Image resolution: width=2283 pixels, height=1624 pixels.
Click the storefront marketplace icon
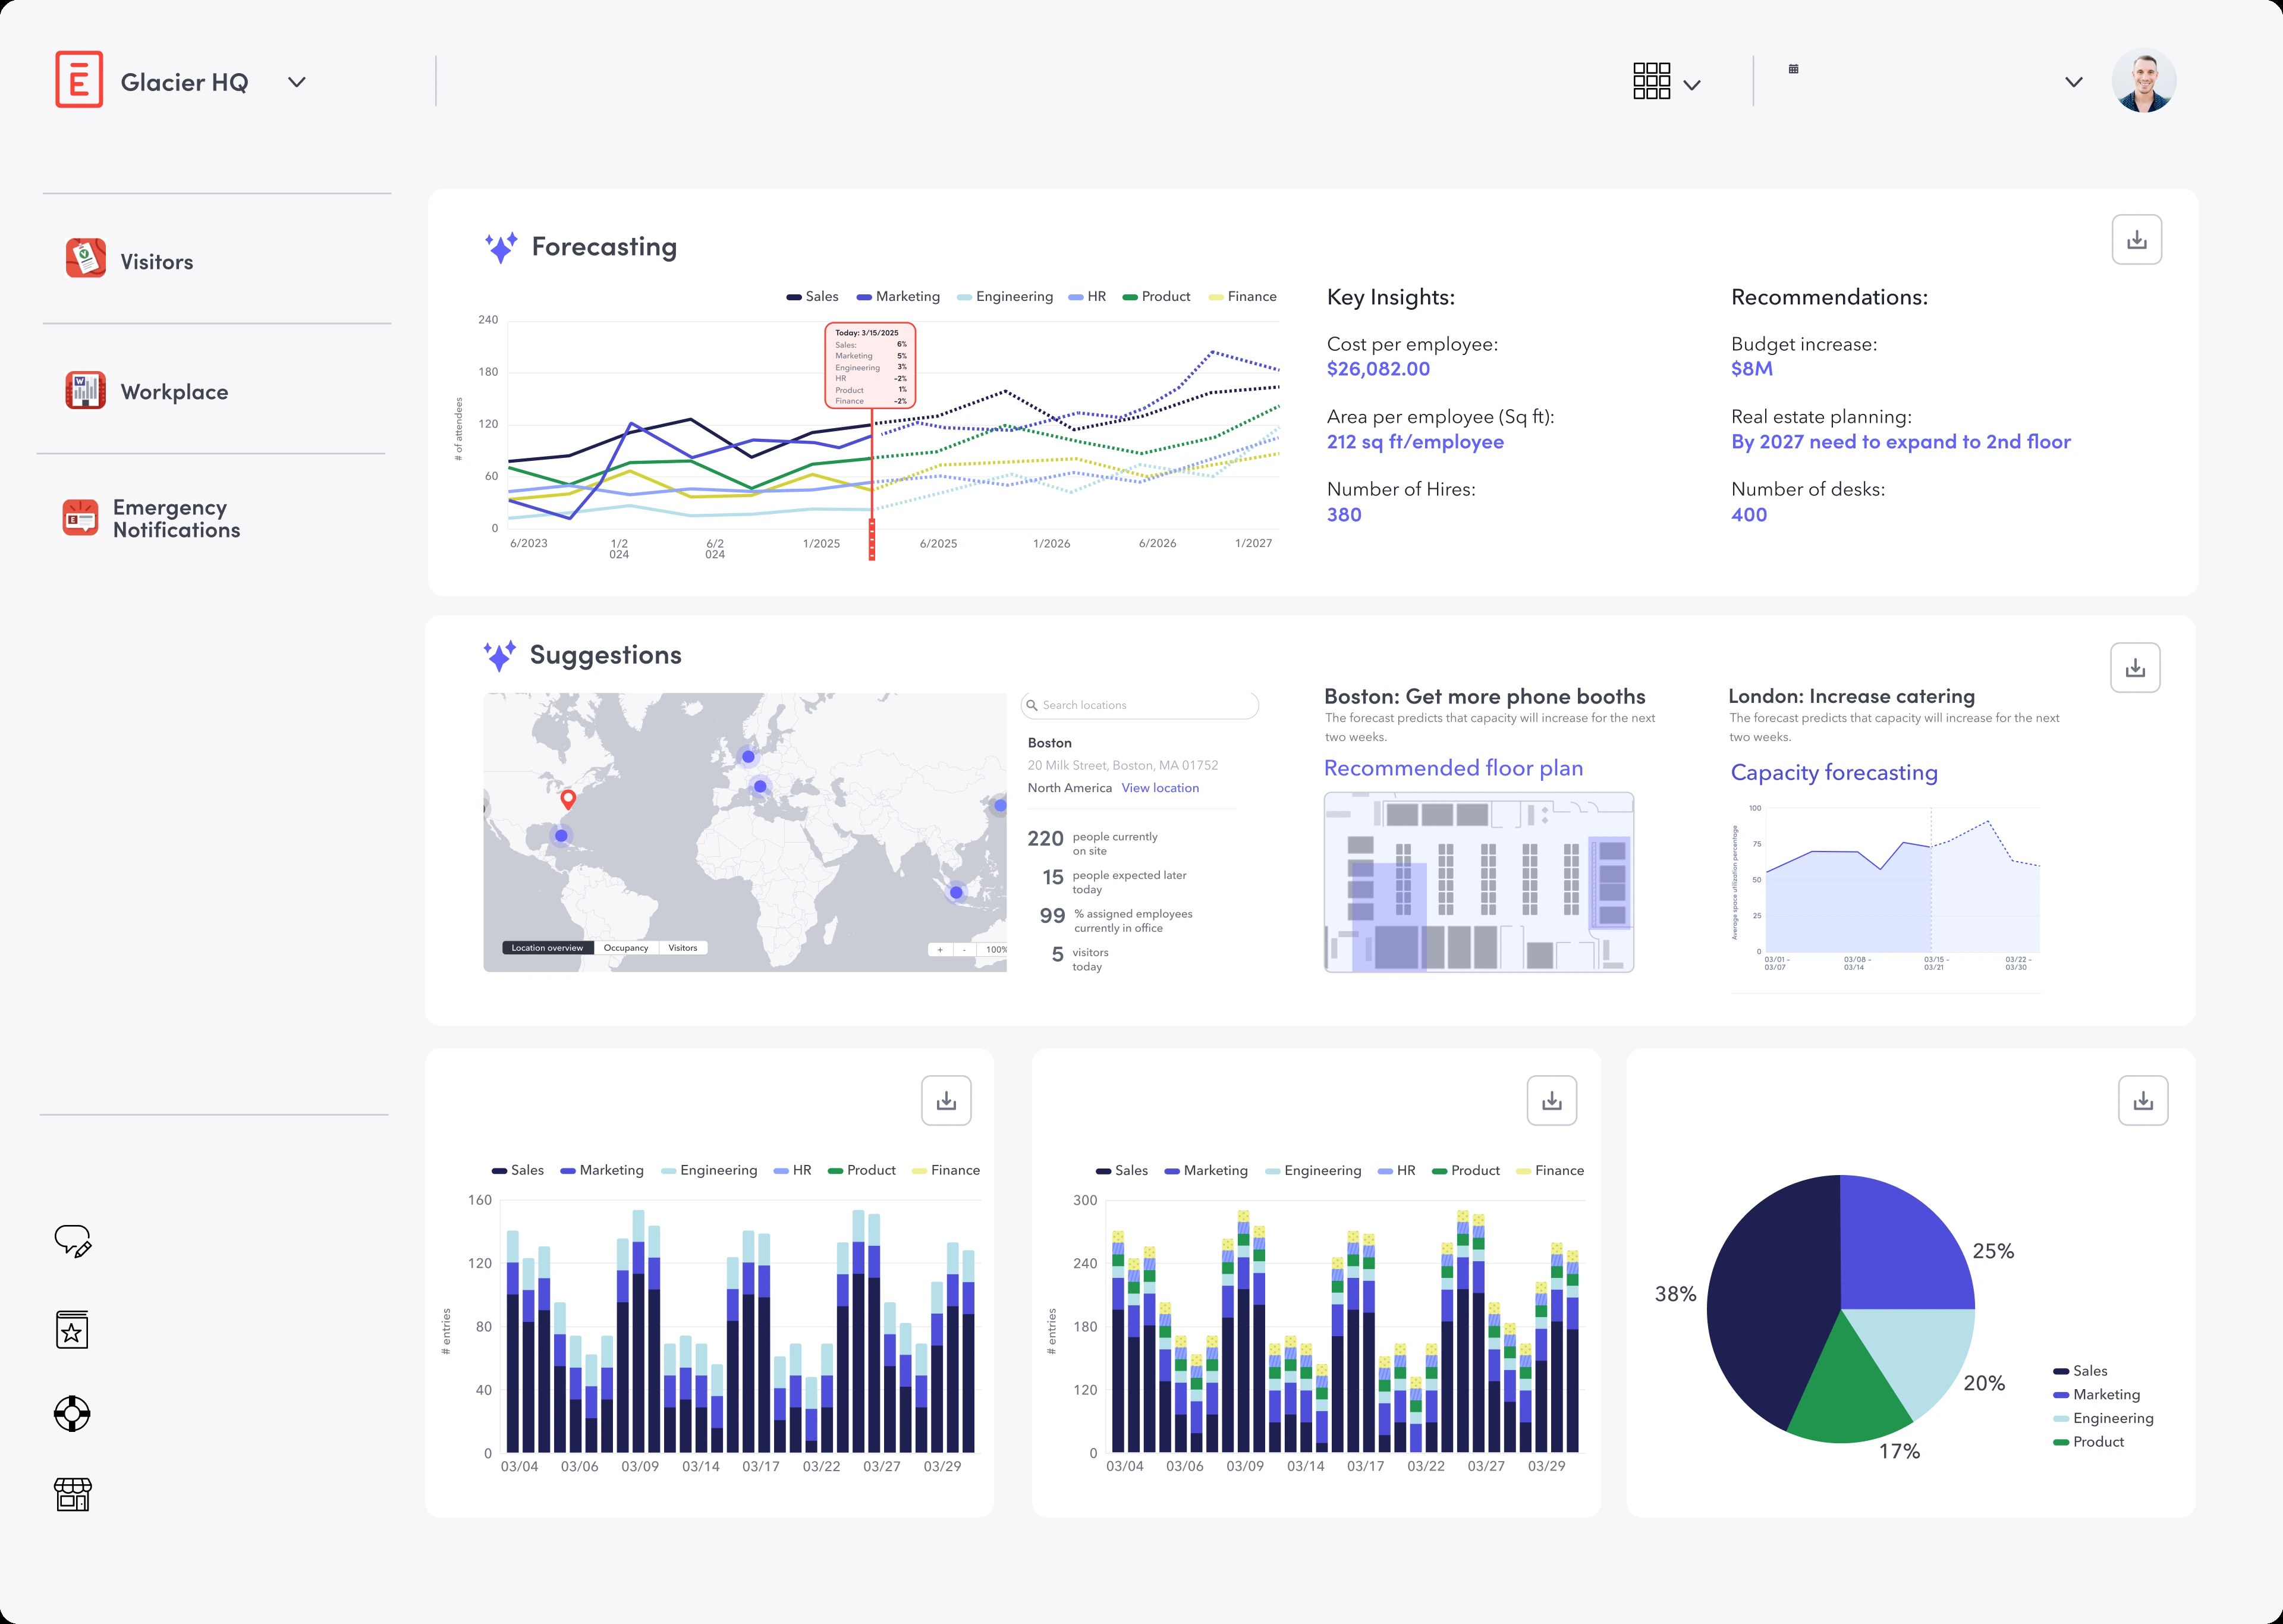coord(72,1494)
